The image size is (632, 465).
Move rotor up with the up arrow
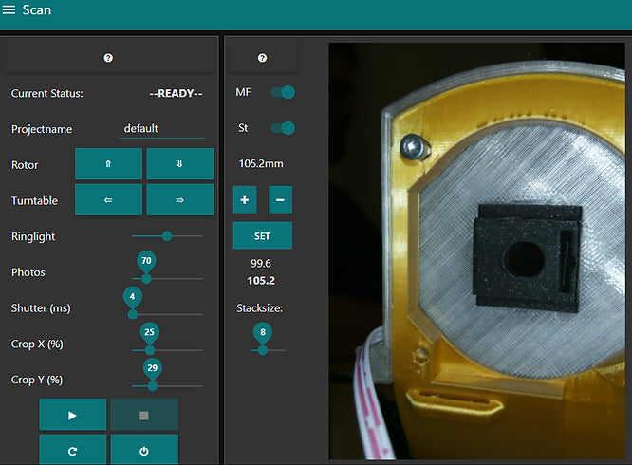point(108,164)
